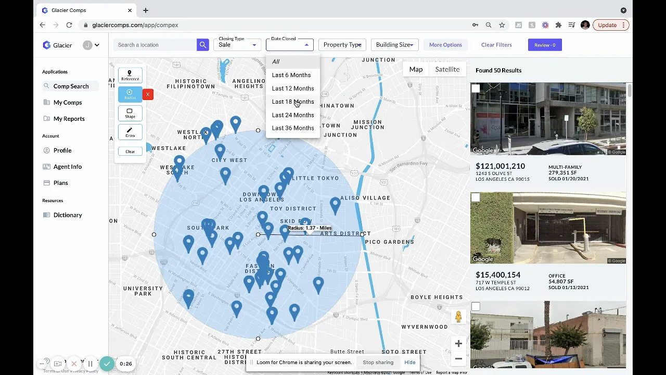This screenshot has height=375, width=666.
Task: Reload the browser page
Action: click(x=69, y=25)
